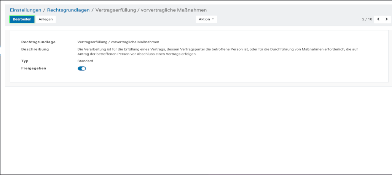The height and width of the screenshot is (175, 392).
Task: Click the first slash separator in breadcrumb
Action: pos(44,10)
